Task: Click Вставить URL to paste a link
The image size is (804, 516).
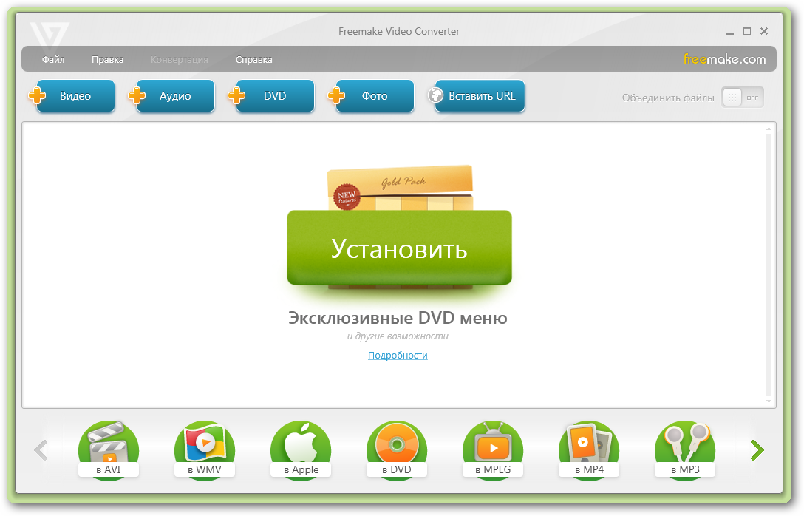Action: (x=477, y=96)
